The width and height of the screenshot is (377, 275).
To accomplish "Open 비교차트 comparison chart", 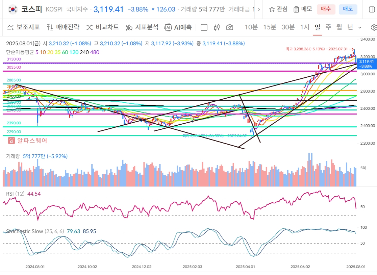I will (102, 27).
